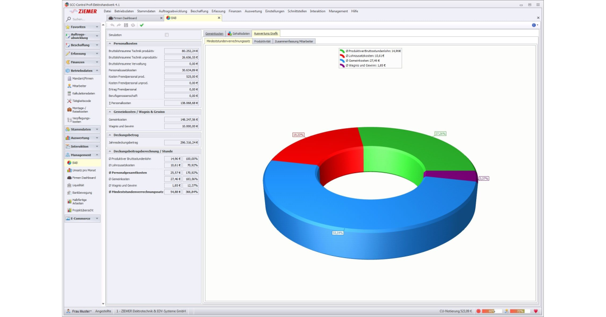Switch to the Gemeinkosten tab

[x=214, y=33]
